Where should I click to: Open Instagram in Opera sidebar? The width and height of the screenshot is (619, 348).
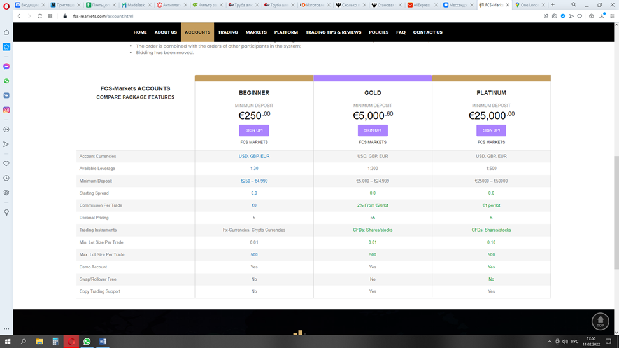pyautogui.click(x=6, y=110)
